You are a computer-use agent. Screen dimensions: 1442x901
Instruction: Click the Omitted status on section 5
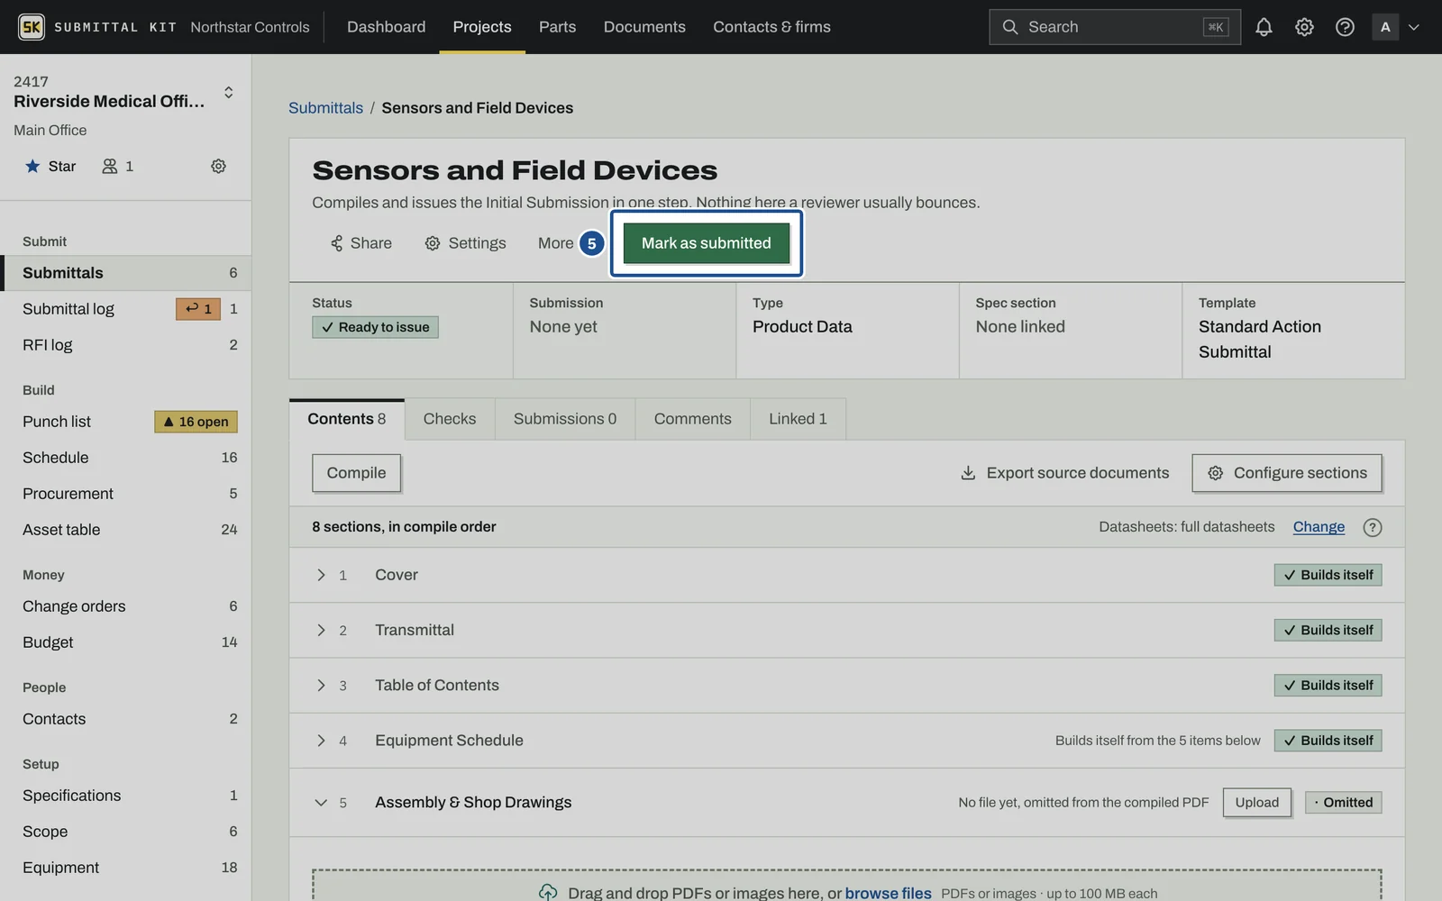pyautogui.click(x=1343, y=803)
